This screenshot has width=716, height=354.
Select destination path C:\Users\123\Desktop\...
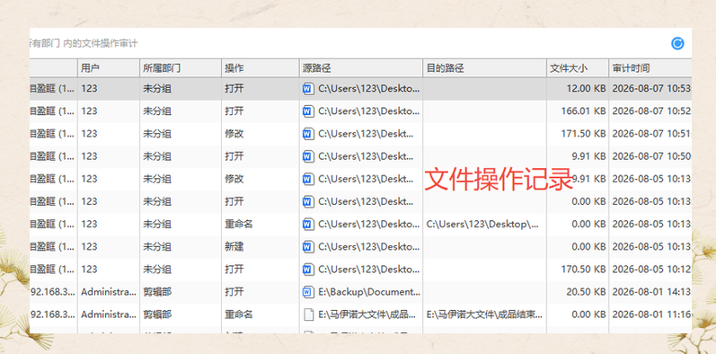[482, 225]
